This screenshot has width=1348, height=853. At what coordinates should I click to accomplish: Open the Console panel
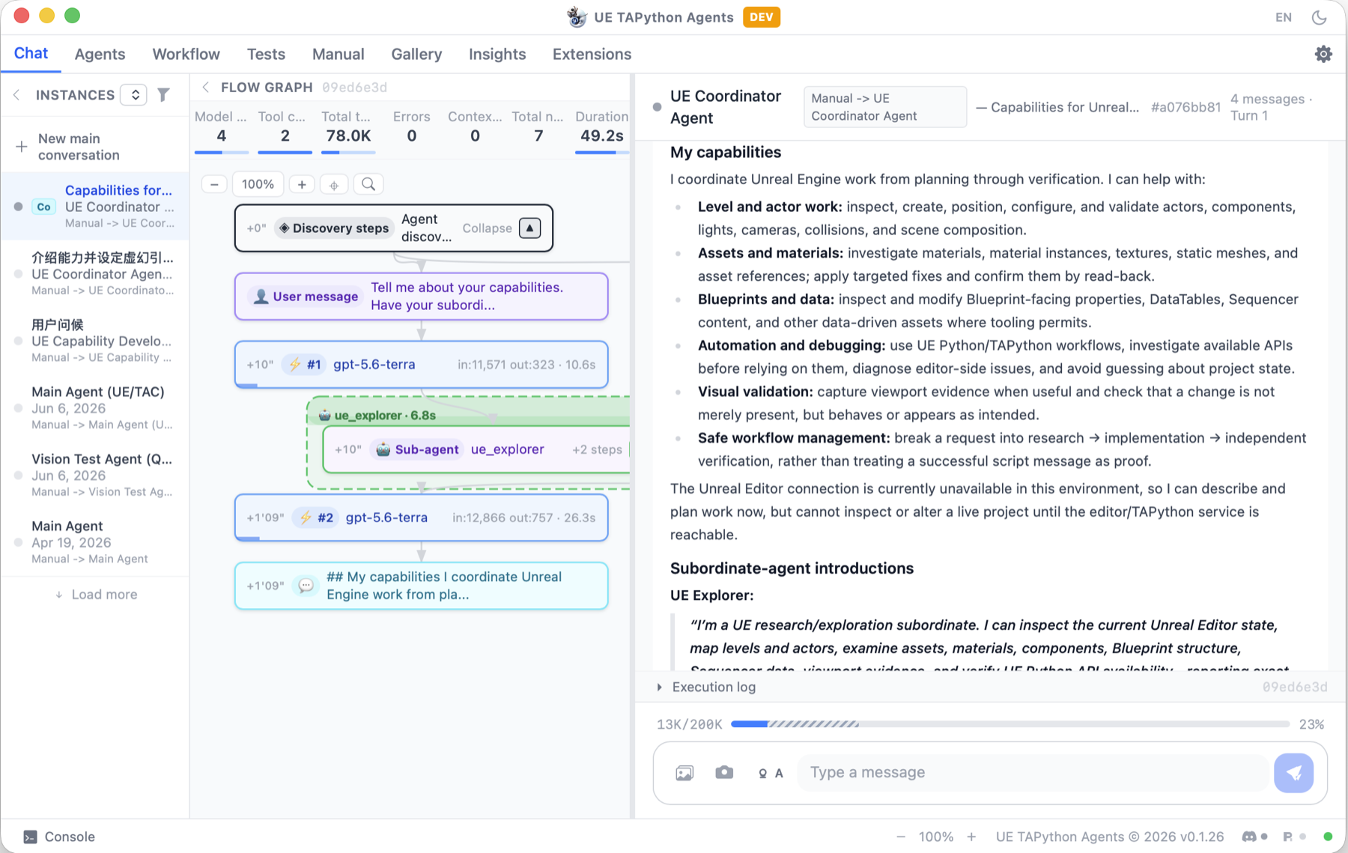(59, 837)
